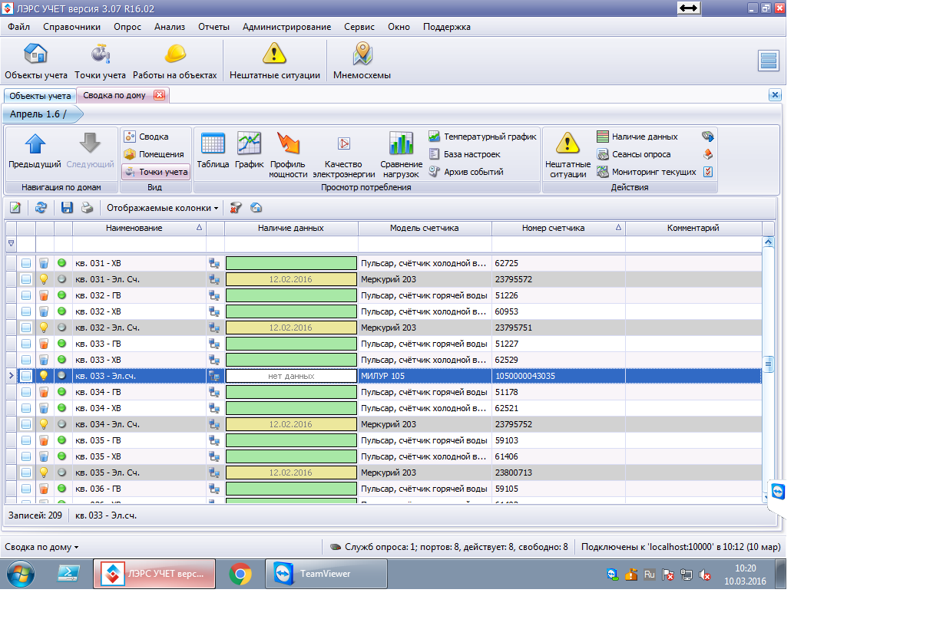Sort by the Номер счетчика column header
Screen dimensions: 943x629
(x=558, y=228)
